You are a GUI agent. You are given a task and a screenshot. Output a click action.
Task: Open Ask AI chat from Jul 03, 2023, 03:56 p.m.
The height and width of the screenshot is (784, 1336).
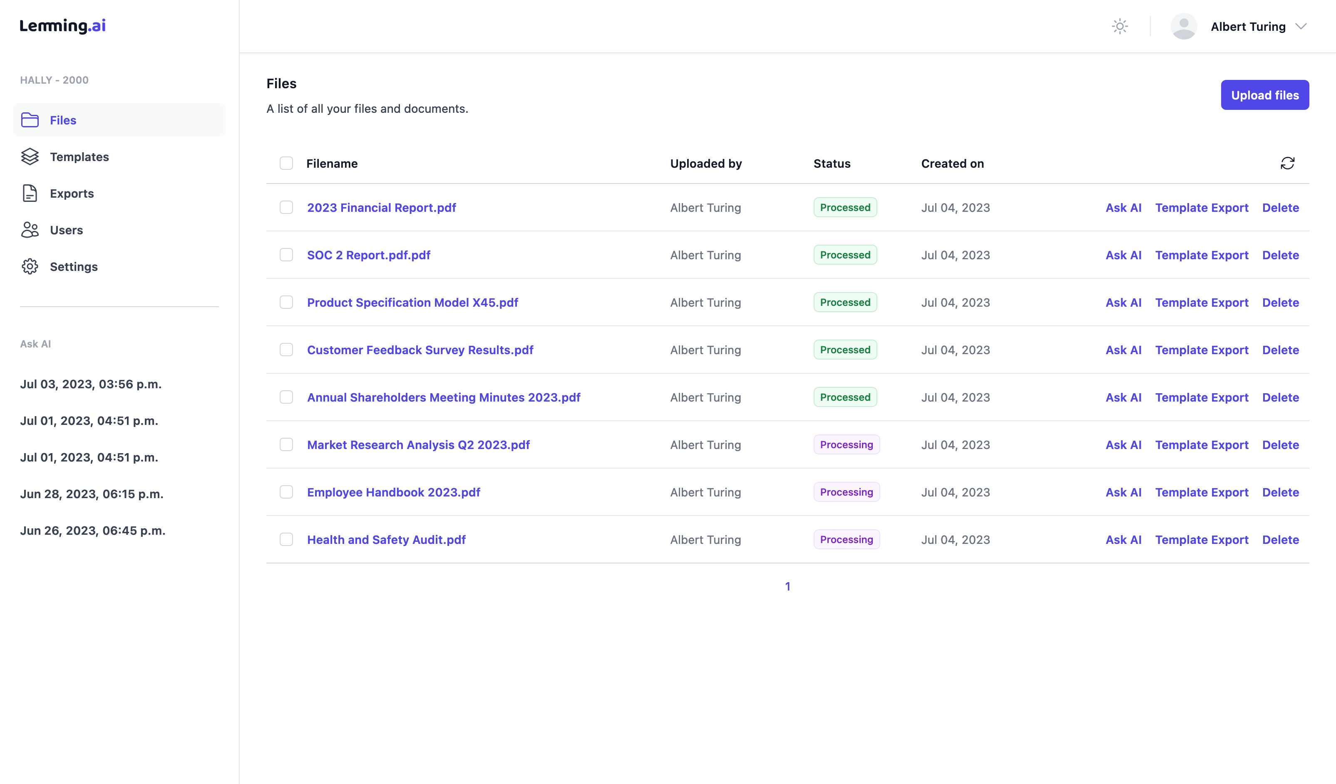click(91, 385)
